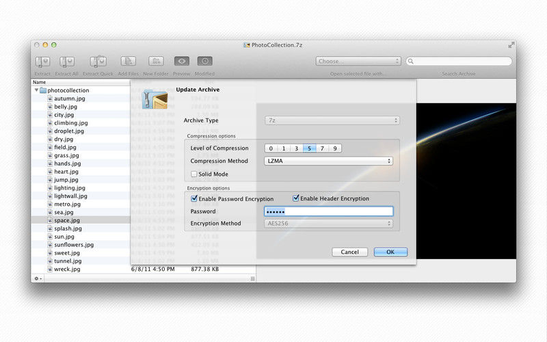Select climbing.jpg in file list
Viewport: 547px width, 342px height.
click(71, 123)
